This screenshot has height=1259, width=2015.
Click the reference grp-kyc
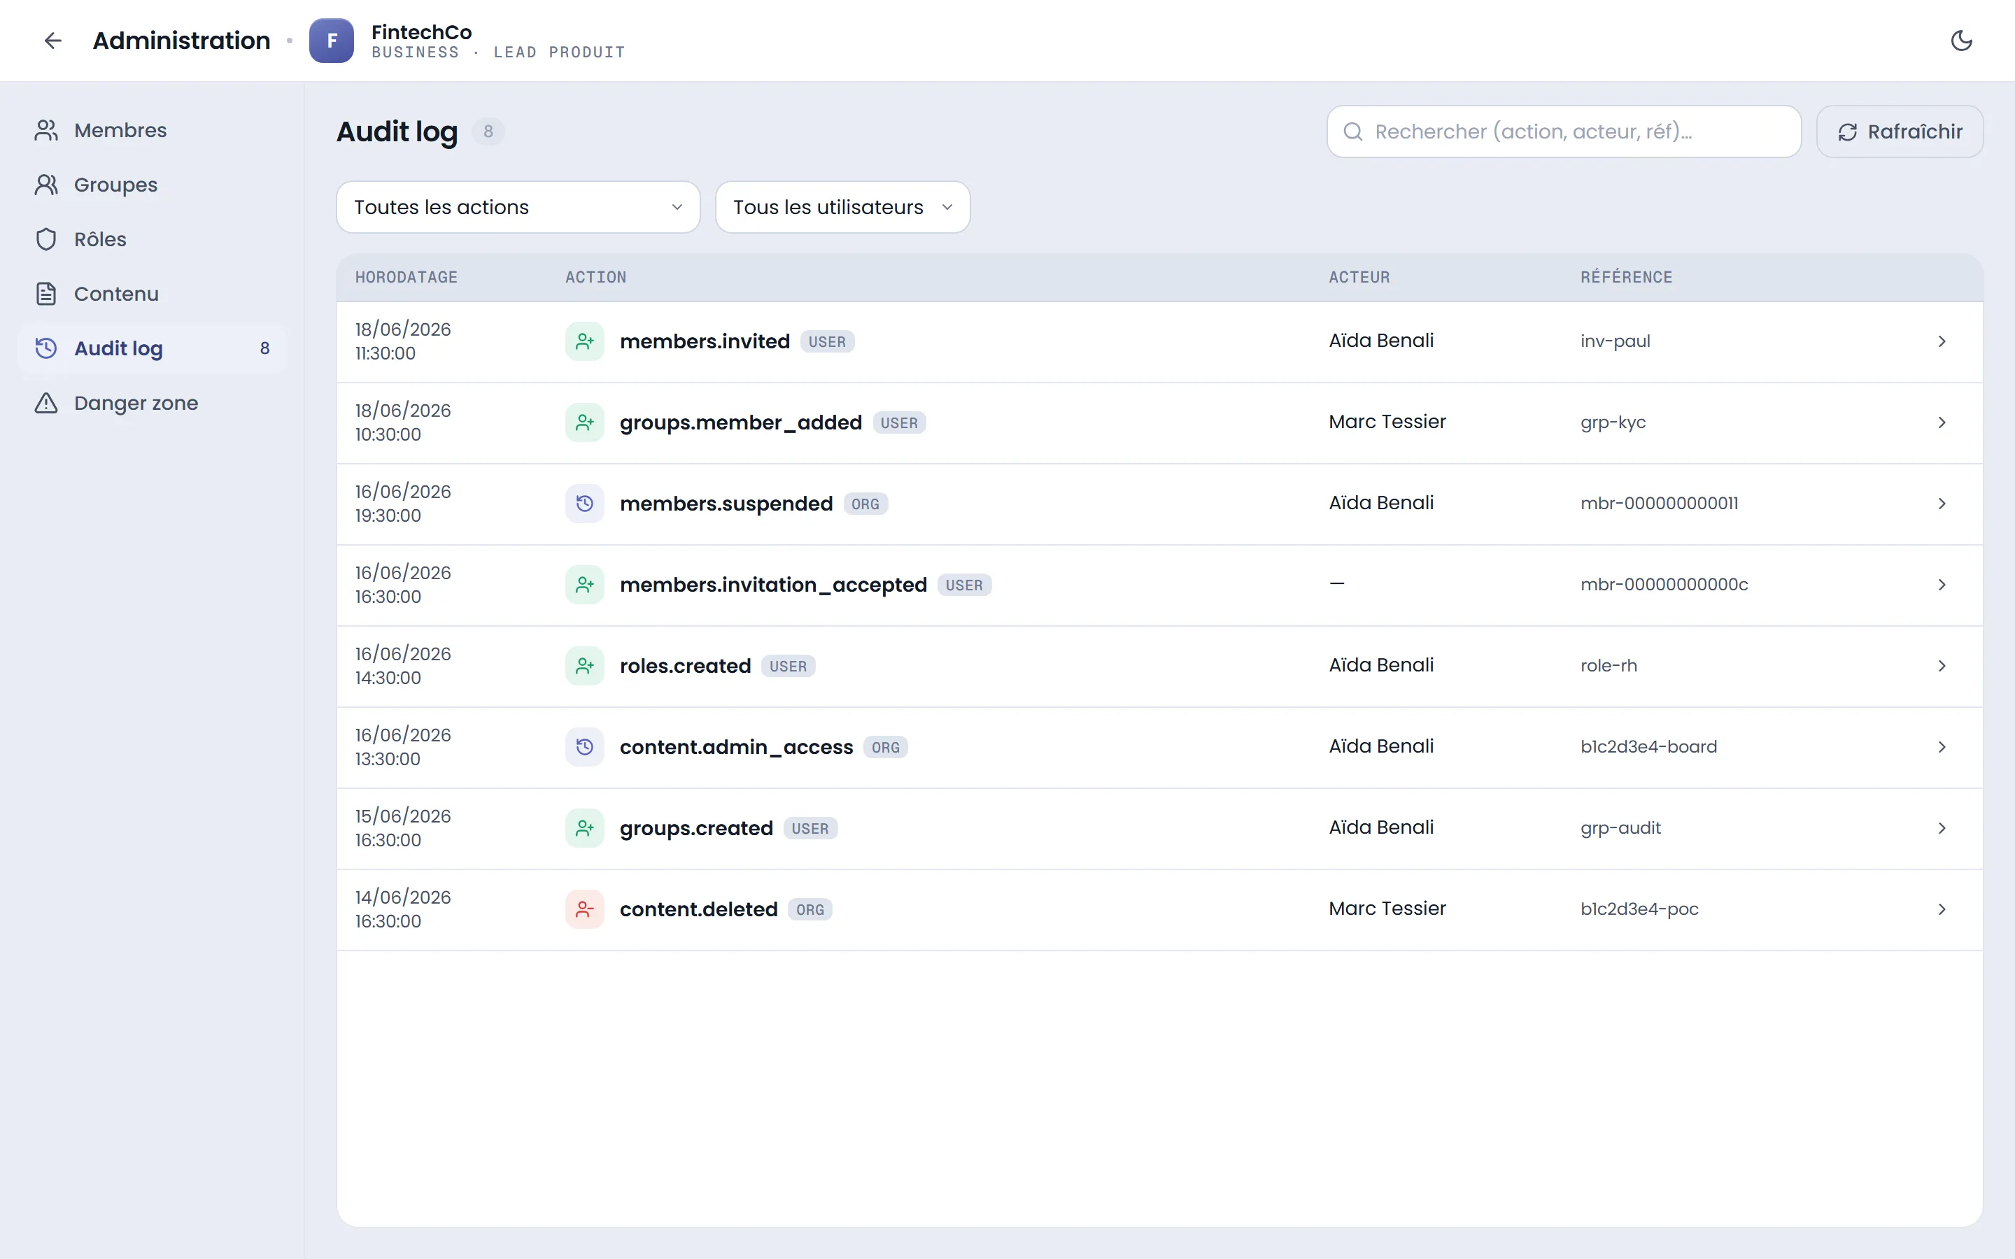pos(1613,422)
